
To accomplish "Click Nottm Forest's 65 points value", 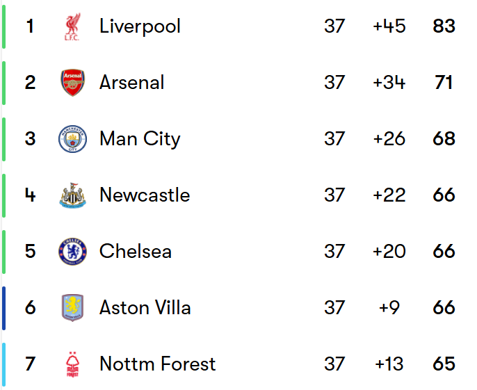I will (444, 364).
